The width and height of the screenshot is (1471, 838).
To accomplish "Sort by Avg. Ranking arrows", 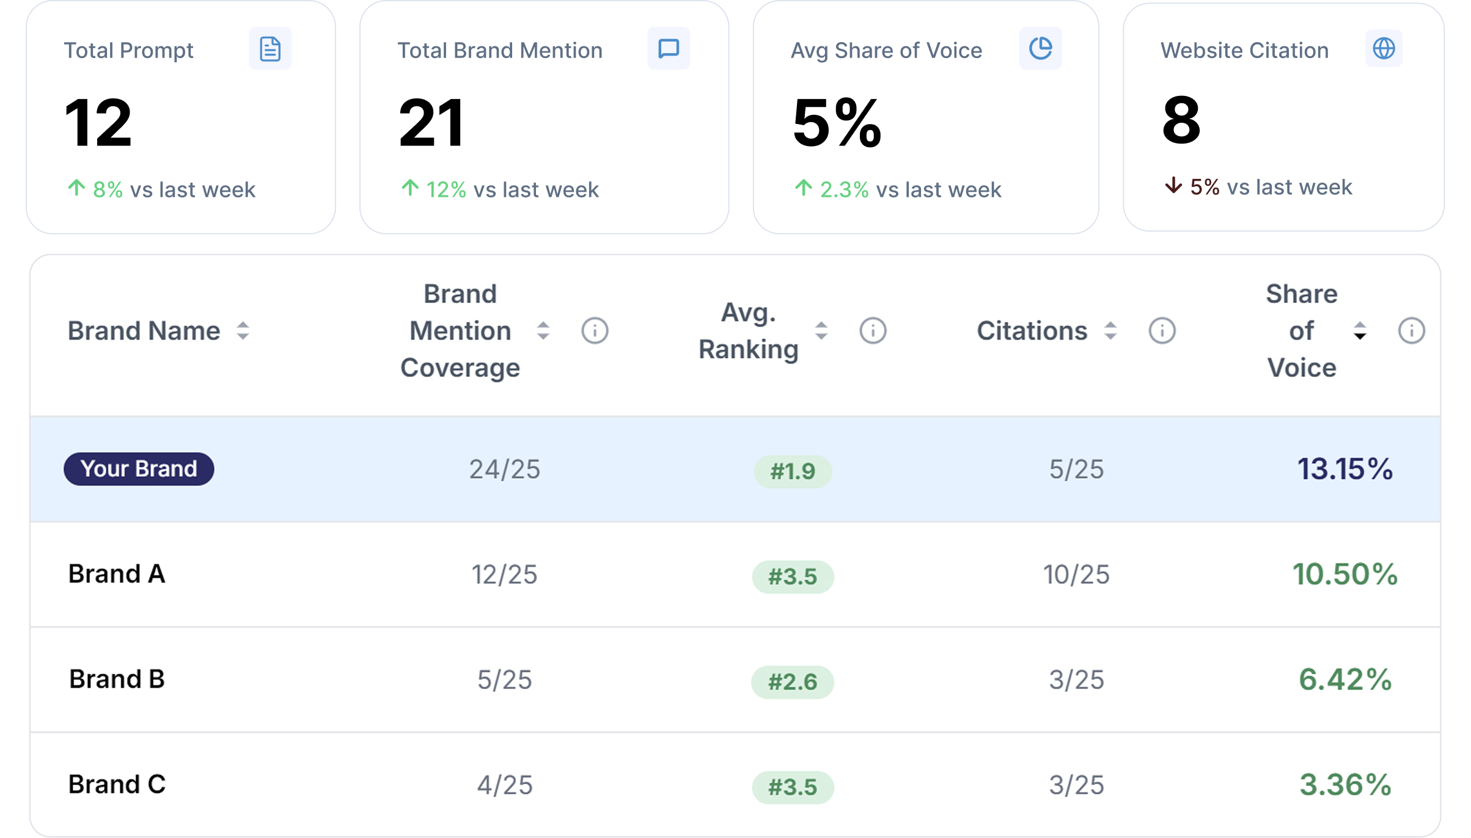I will [x=821, y=331].
